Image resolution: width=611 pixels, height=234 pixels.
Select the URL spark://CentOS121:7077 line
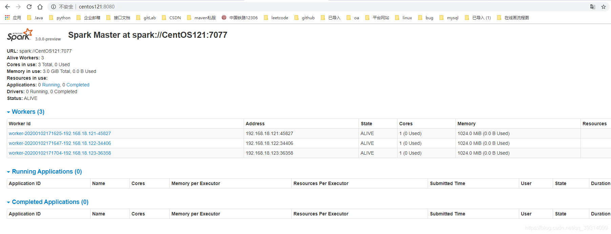click(39, 51)
